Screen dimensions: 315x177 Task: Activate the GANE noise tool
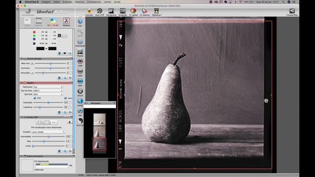click(80, 102)
